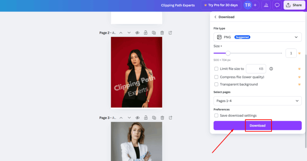This screenshot has height=161, width=307.
Task: Check Save download settings
Action: tap(216, 116)
